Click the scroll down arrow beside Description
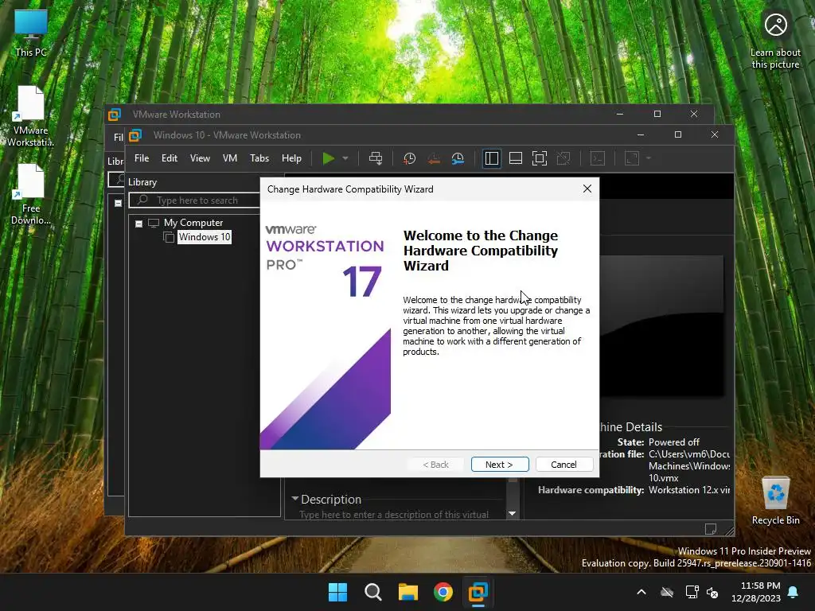 coord(512,513)
